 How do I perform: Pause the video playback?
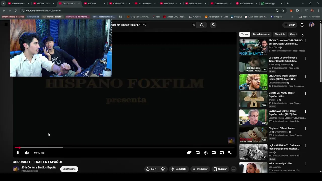click(18, 153)
